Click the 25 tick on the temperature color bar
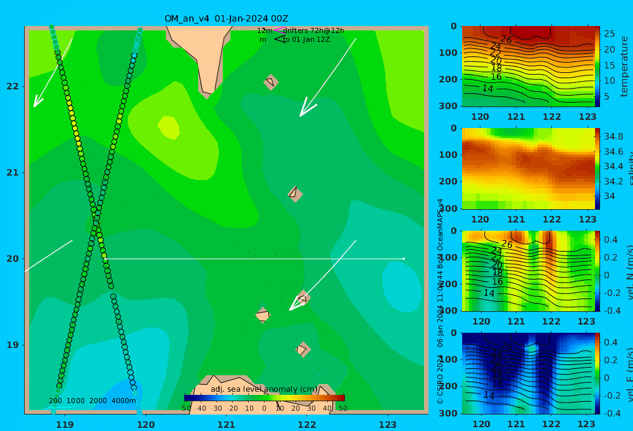The height and width of the screenshot is (431, 633). pos(609,34)
